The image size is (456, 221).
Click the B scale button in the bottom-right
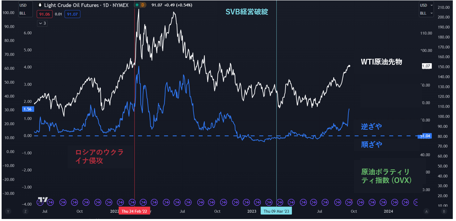(x=444, y=211)
